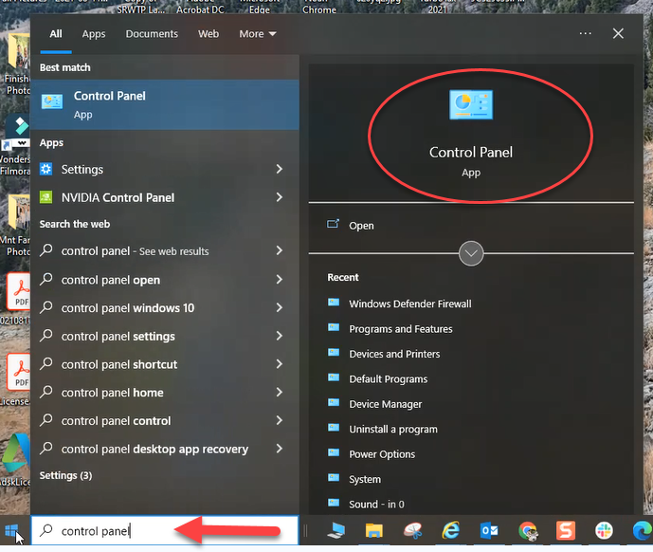Switch to the Web tab
Screen dimensions: 653x552
click(209, 34)
